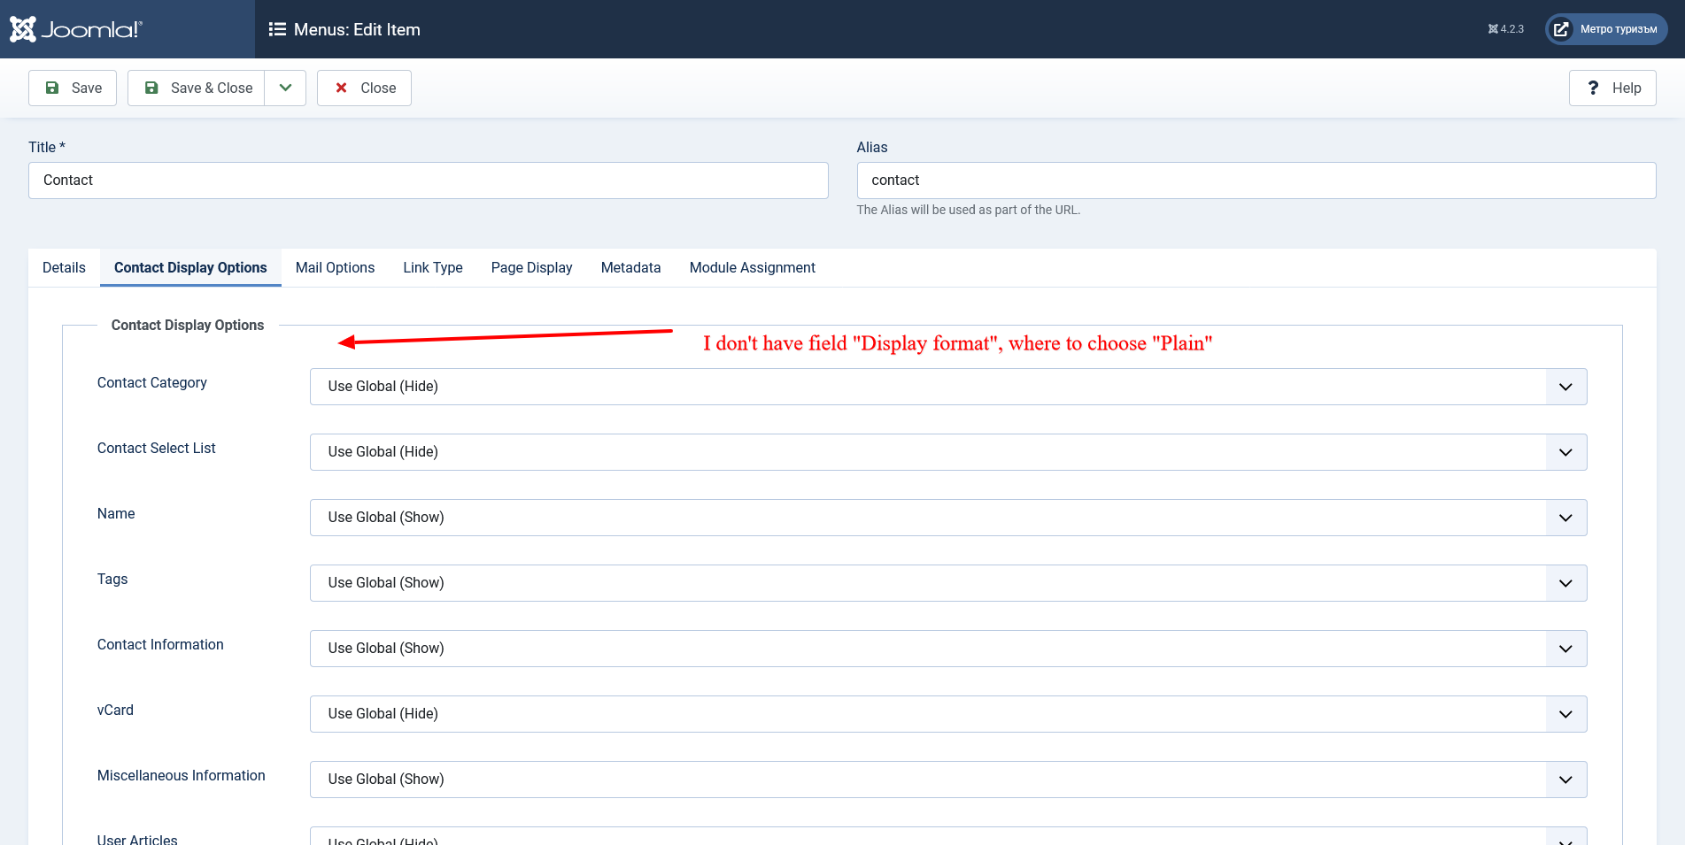
Task: Click the Save button with floppy icon
Action: [x=73, y=88]
